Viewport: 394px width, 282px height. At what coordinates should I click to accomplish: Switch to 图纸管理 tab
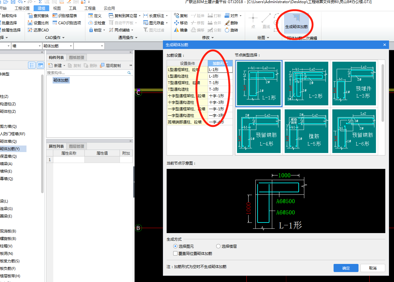pyautogui.click(x=77, y=57)
